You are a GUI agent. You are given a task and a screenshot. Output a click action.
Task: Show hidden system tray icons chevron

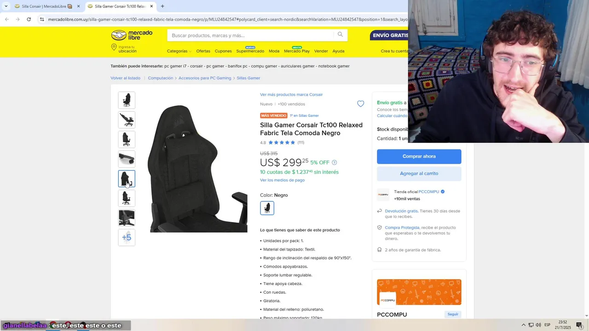[x=523, y=325]
